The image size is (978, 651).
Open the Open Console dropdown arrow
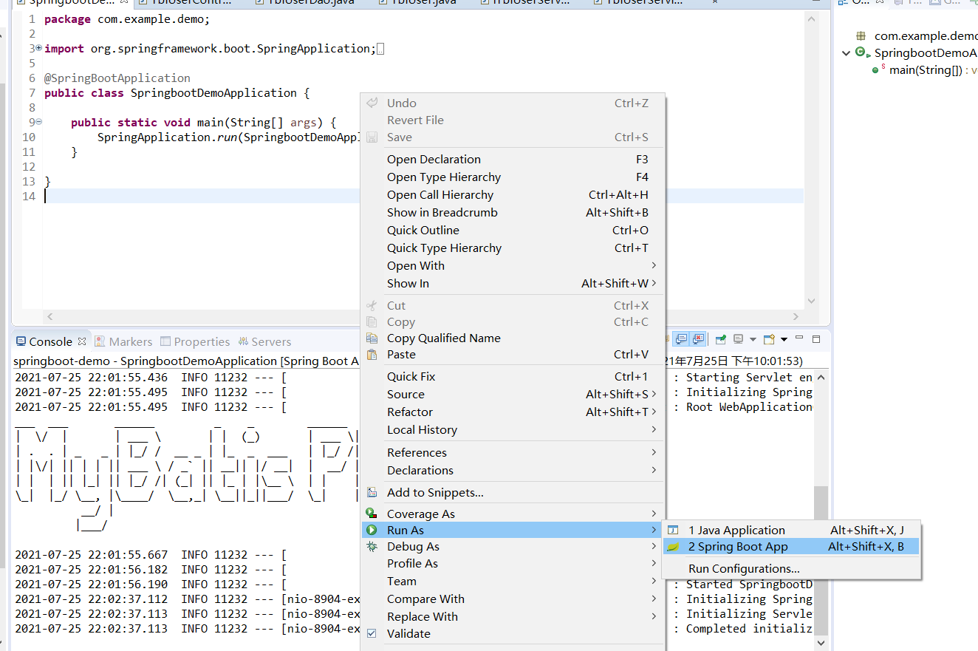click(784, 340)
